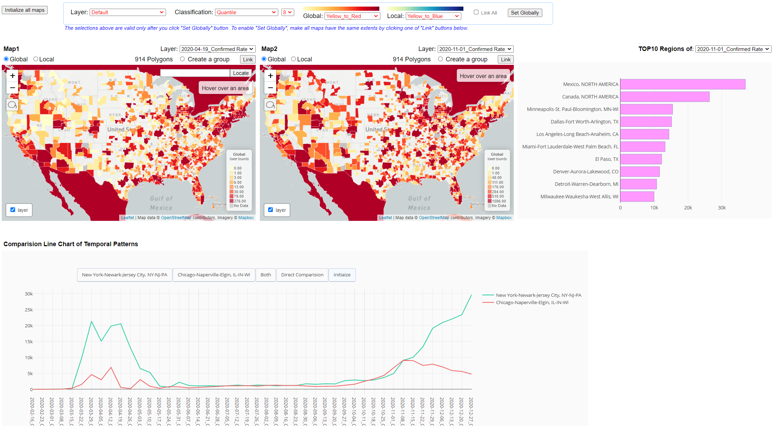Show only Chicago-Naperville-Elgin line

coord(214,275)
